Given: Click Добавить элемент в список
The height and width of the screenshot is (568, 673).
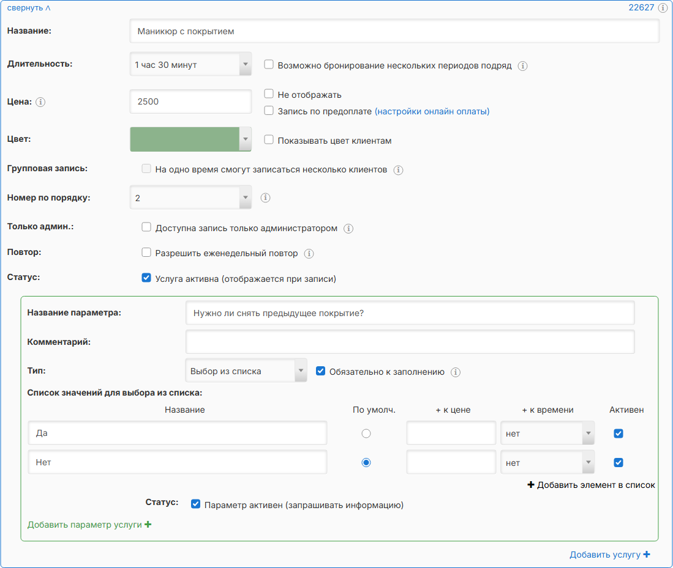Looking at the screenshot, I should [x=591, y=485].
